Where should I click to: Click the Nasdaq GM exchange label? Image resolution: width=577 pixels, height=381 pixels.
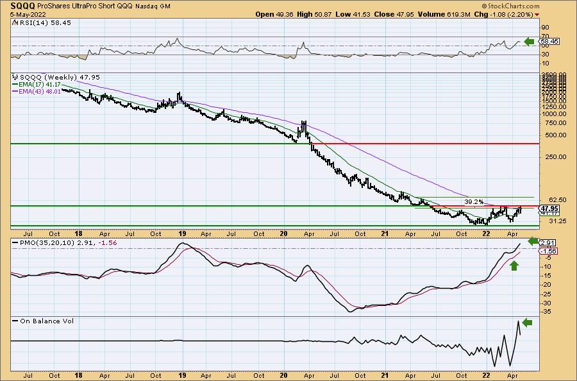pyautogui.click(x=153, y=6)
